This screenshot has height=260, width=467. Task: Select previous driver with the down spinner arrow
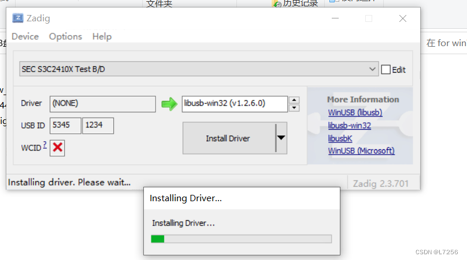294,108
